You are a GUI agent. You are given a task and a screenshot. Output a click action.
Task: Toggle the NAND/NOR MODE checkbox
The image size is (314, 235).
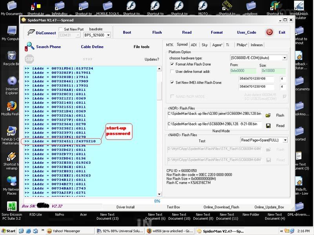click(x=172, y=96)
